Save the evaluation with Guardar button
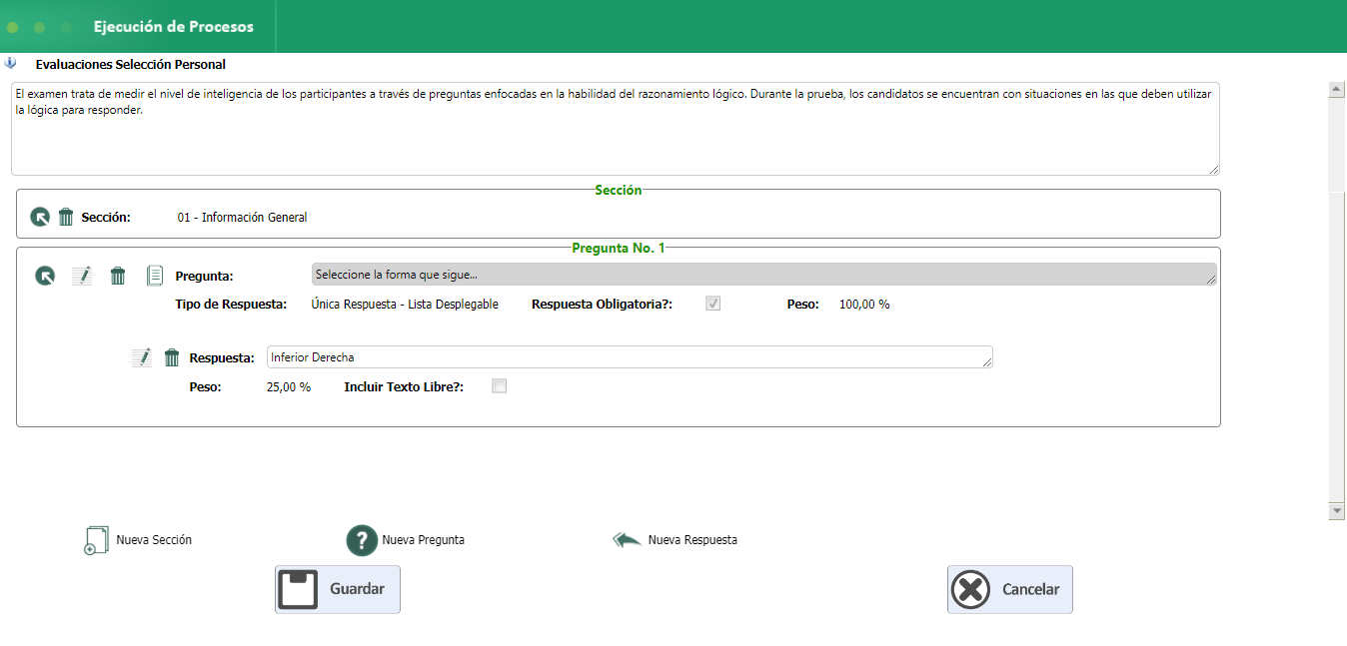The height and width of the screenshot is (646, 1347). (338, 589)
